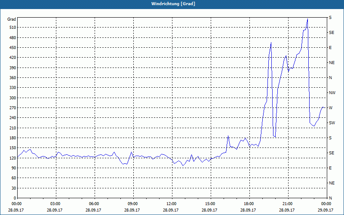Image resolution: width=344 pixels, height=215 pixels.
Task: Select the 30 value on the left axis
Action: 14,188
